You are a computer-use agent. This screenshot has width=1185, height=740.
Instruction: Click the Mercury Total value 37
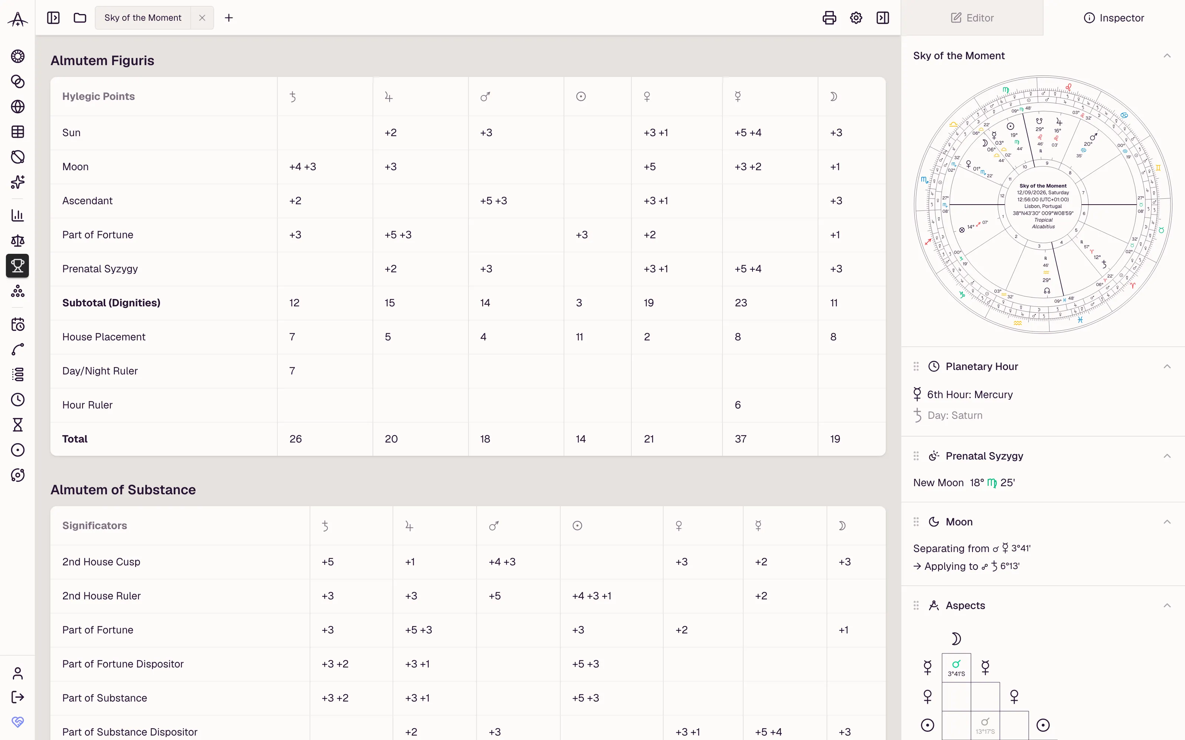740,439
